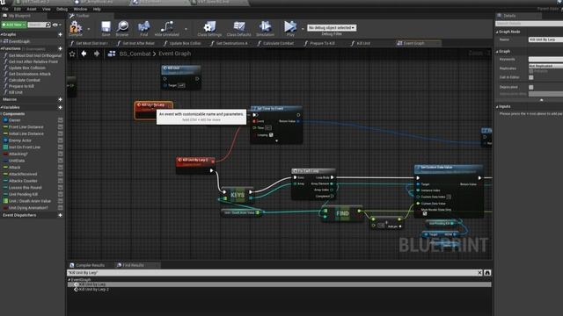
Task: Open Class Settings
Action: 209,28
